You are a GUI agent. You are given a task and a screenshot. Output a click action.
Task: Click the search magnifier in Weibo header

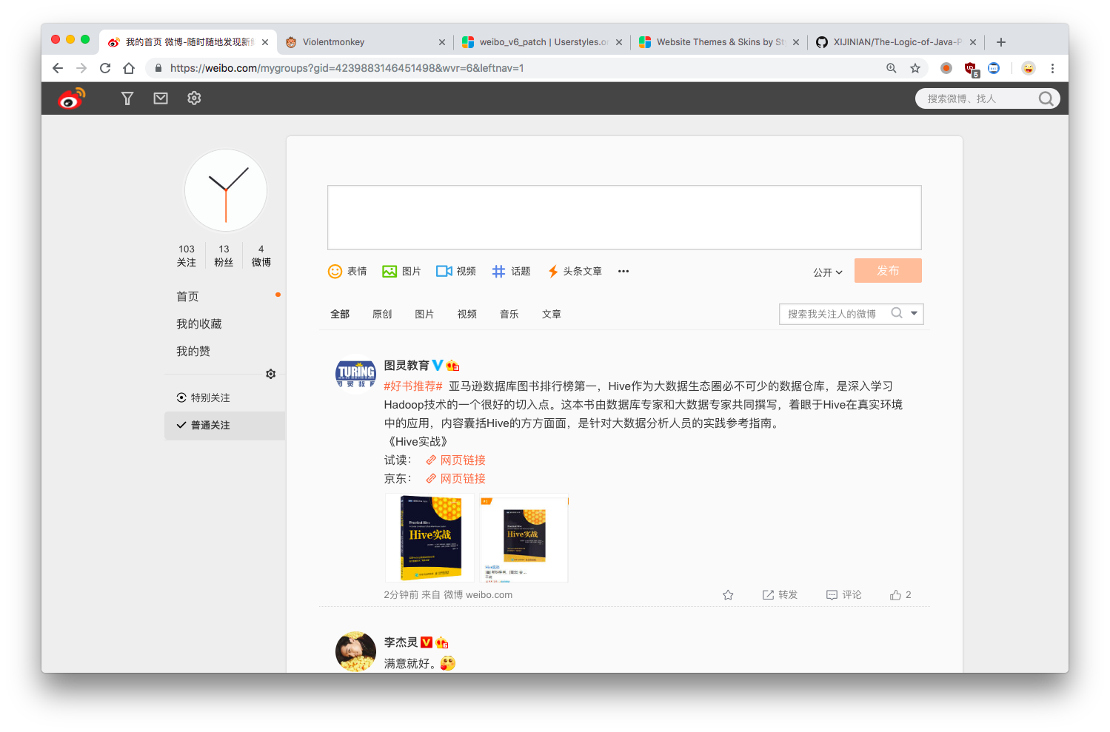click(x=1046, y=98)
